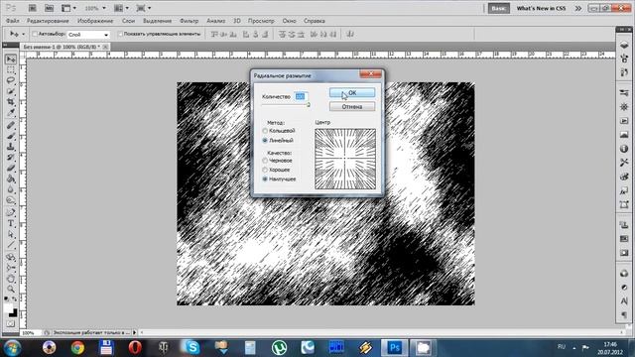
Task: Select the Pen tool
Action: [x=11, y=212]
